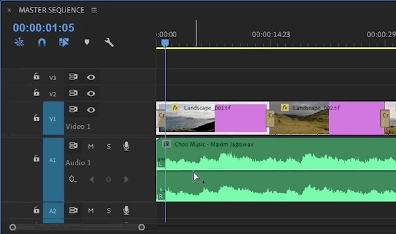
Task: Add a marker with shield icon
Action: click(87, 42)
